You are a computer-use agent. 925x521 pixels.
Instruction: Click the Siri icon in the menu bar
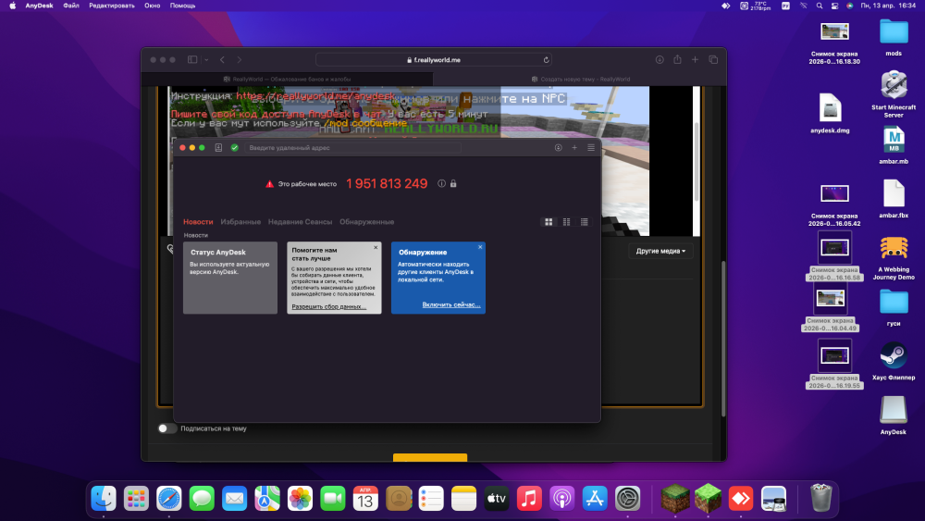[849, 6]
